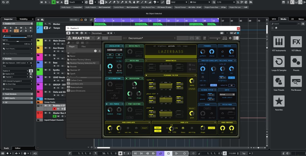This screenshot has width=306, height=156.
Task: Switch to the Files tab in Reaktor
Action: click(84, 46)
